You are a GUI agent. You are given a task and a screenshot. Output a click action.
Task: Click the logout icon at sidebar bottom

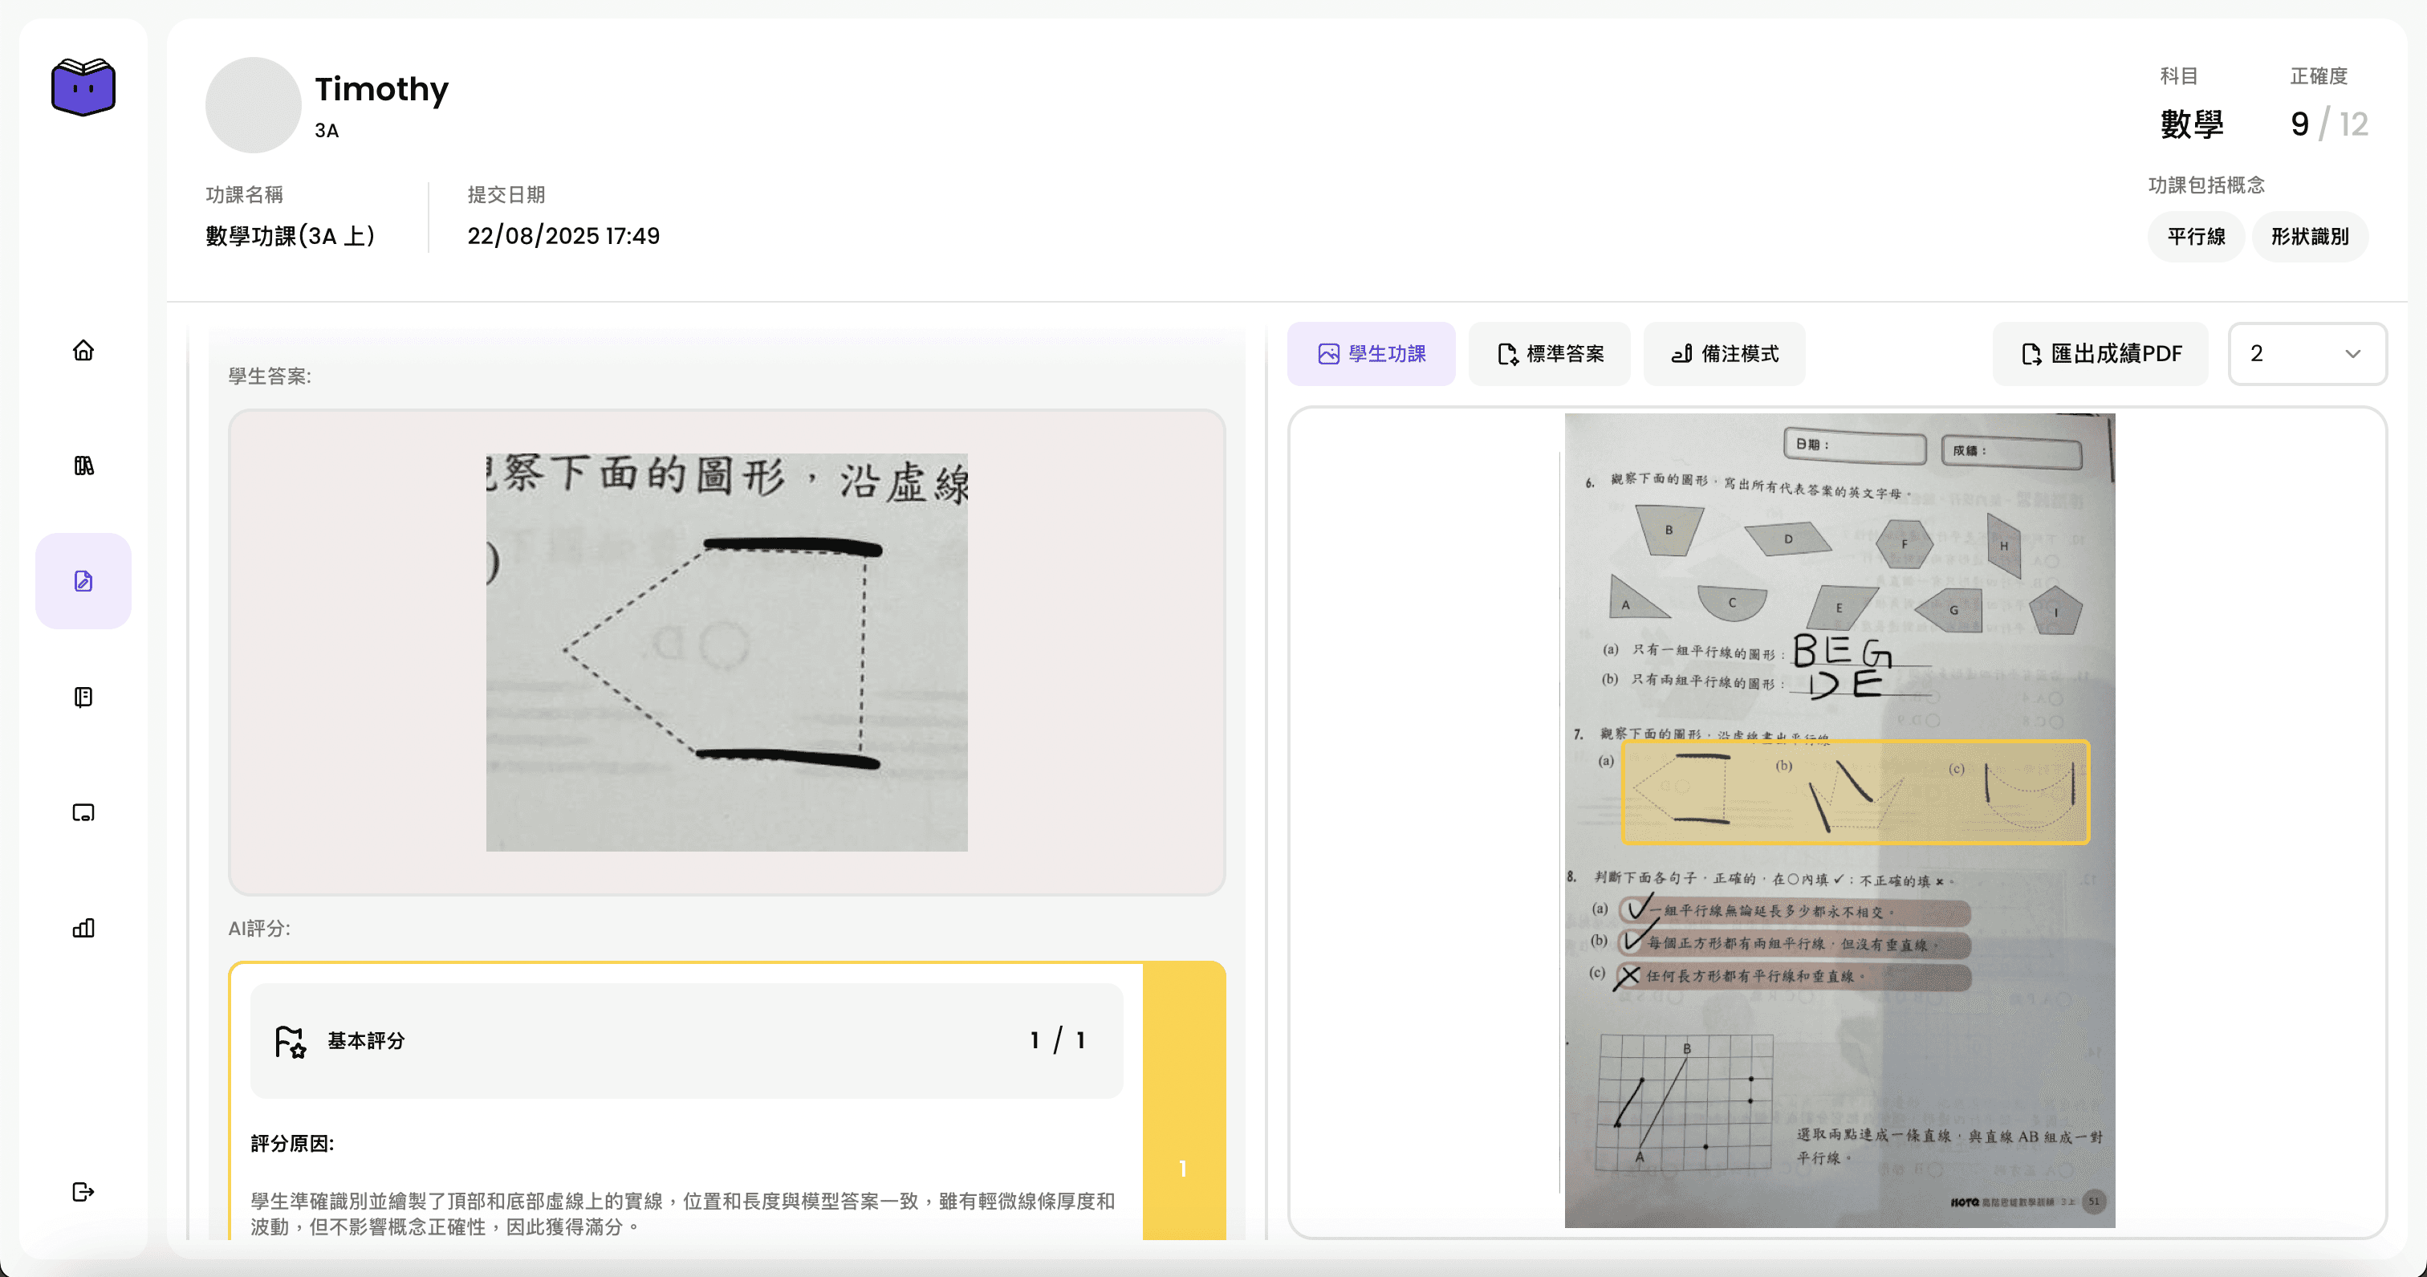[x=83, y=1192]
